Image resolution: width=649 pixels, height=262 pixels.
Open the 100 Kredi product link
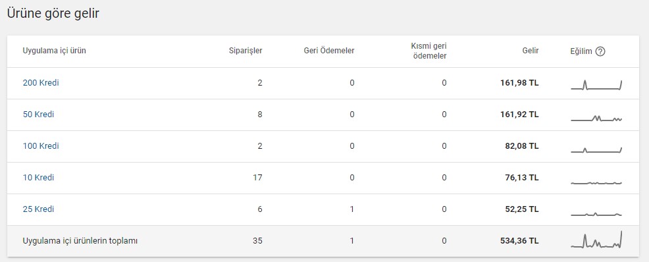tap(41, 146)
